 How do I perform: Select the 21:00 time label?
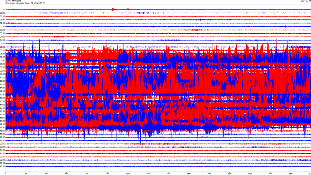tap(2, 150)
